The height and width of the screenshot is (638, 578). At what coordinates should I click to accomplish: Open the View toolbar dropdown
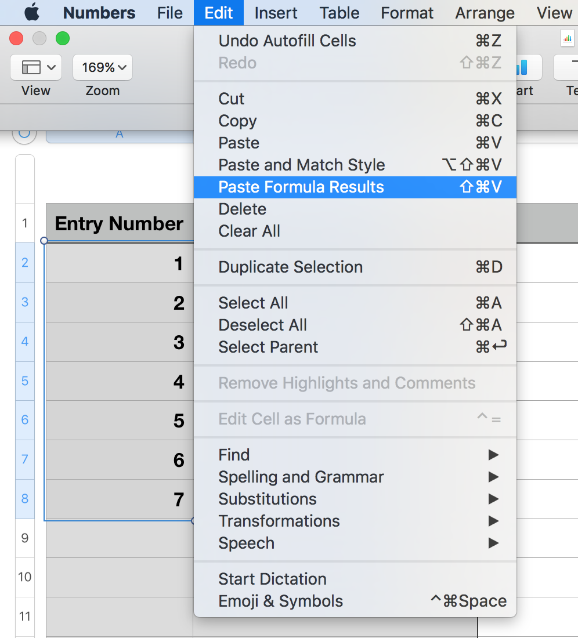pyautogui.click(x=36, y=67)
